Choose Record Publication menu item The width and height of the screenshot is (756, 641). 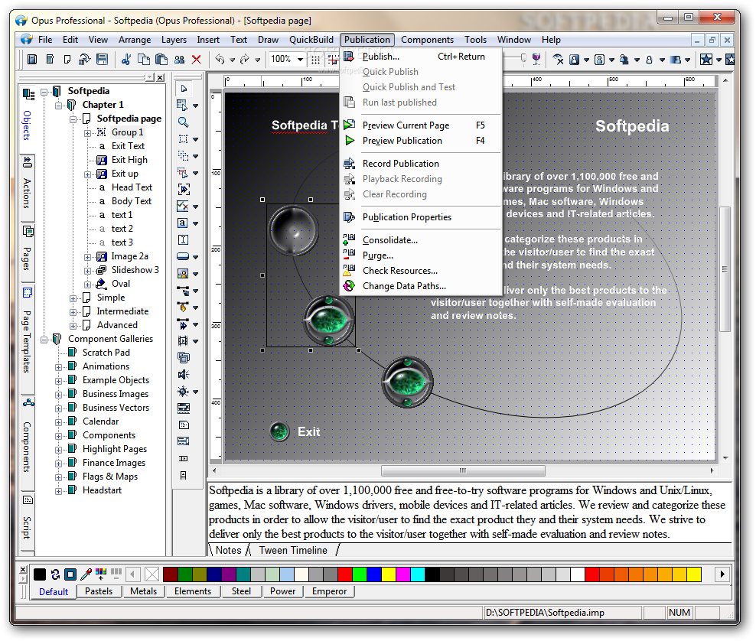(401, 164)
